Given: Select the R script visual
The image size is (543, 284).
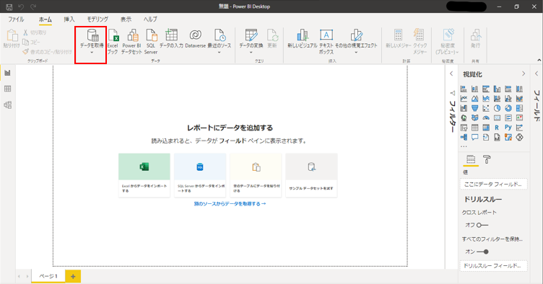Looking at the screenshot, I should 497,128.
